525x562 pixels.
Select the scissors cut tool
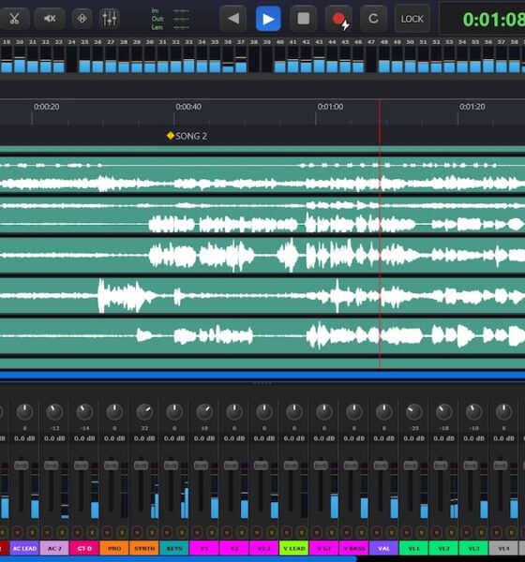[14, 19]
